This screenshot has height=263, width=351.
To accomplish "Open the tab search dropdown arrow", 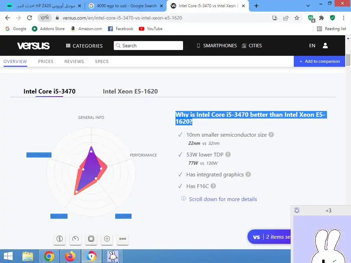I will [308, 6].
